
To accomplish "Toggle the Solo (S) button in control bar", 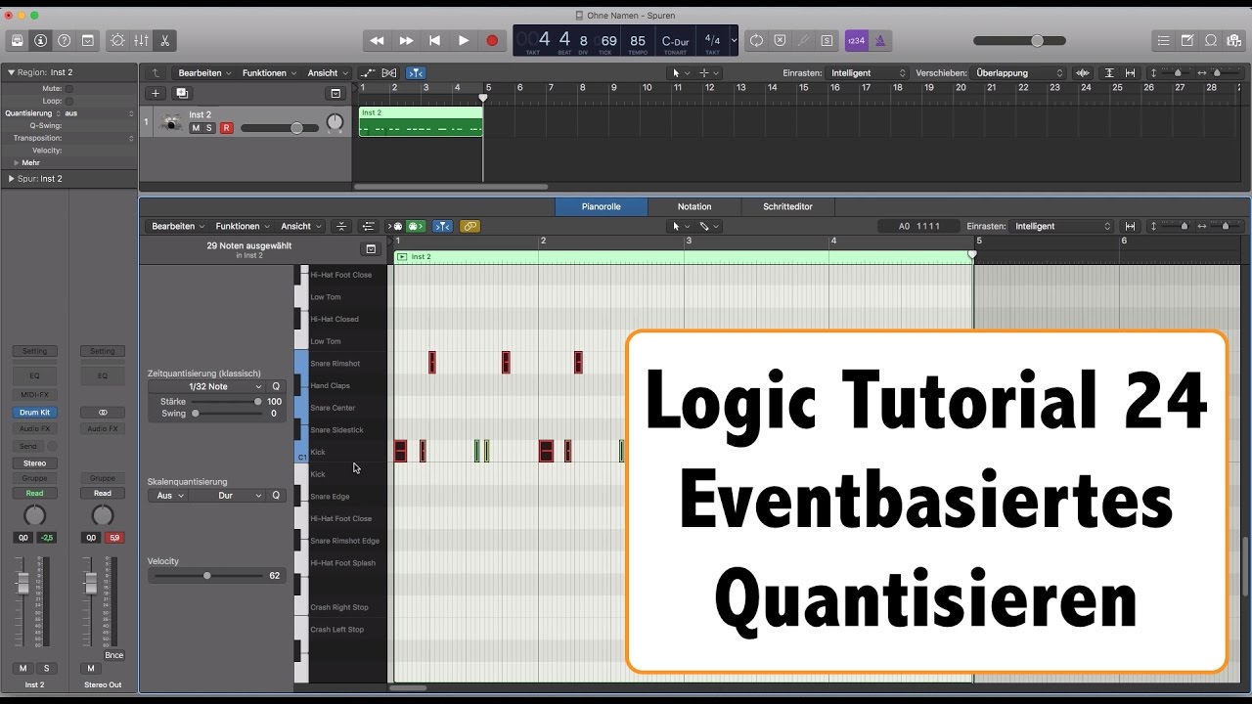I will pos(827,40).
